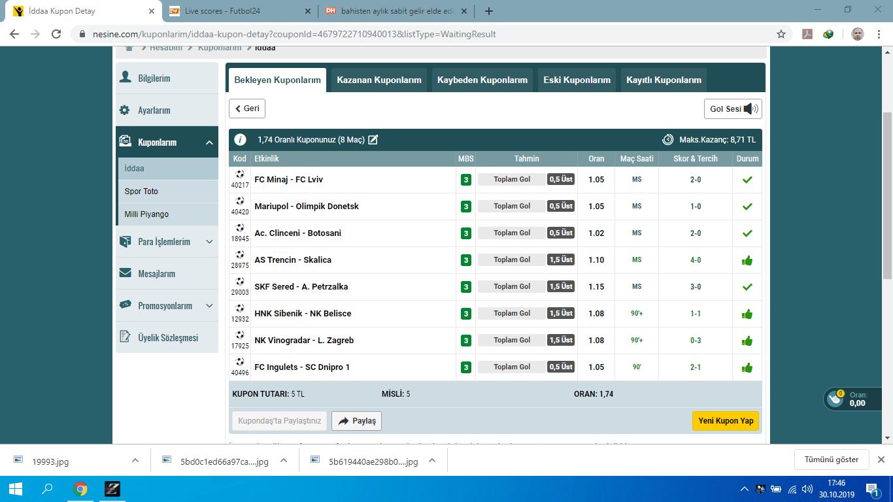
Task: Open a new browser tab
Action: 488,11
